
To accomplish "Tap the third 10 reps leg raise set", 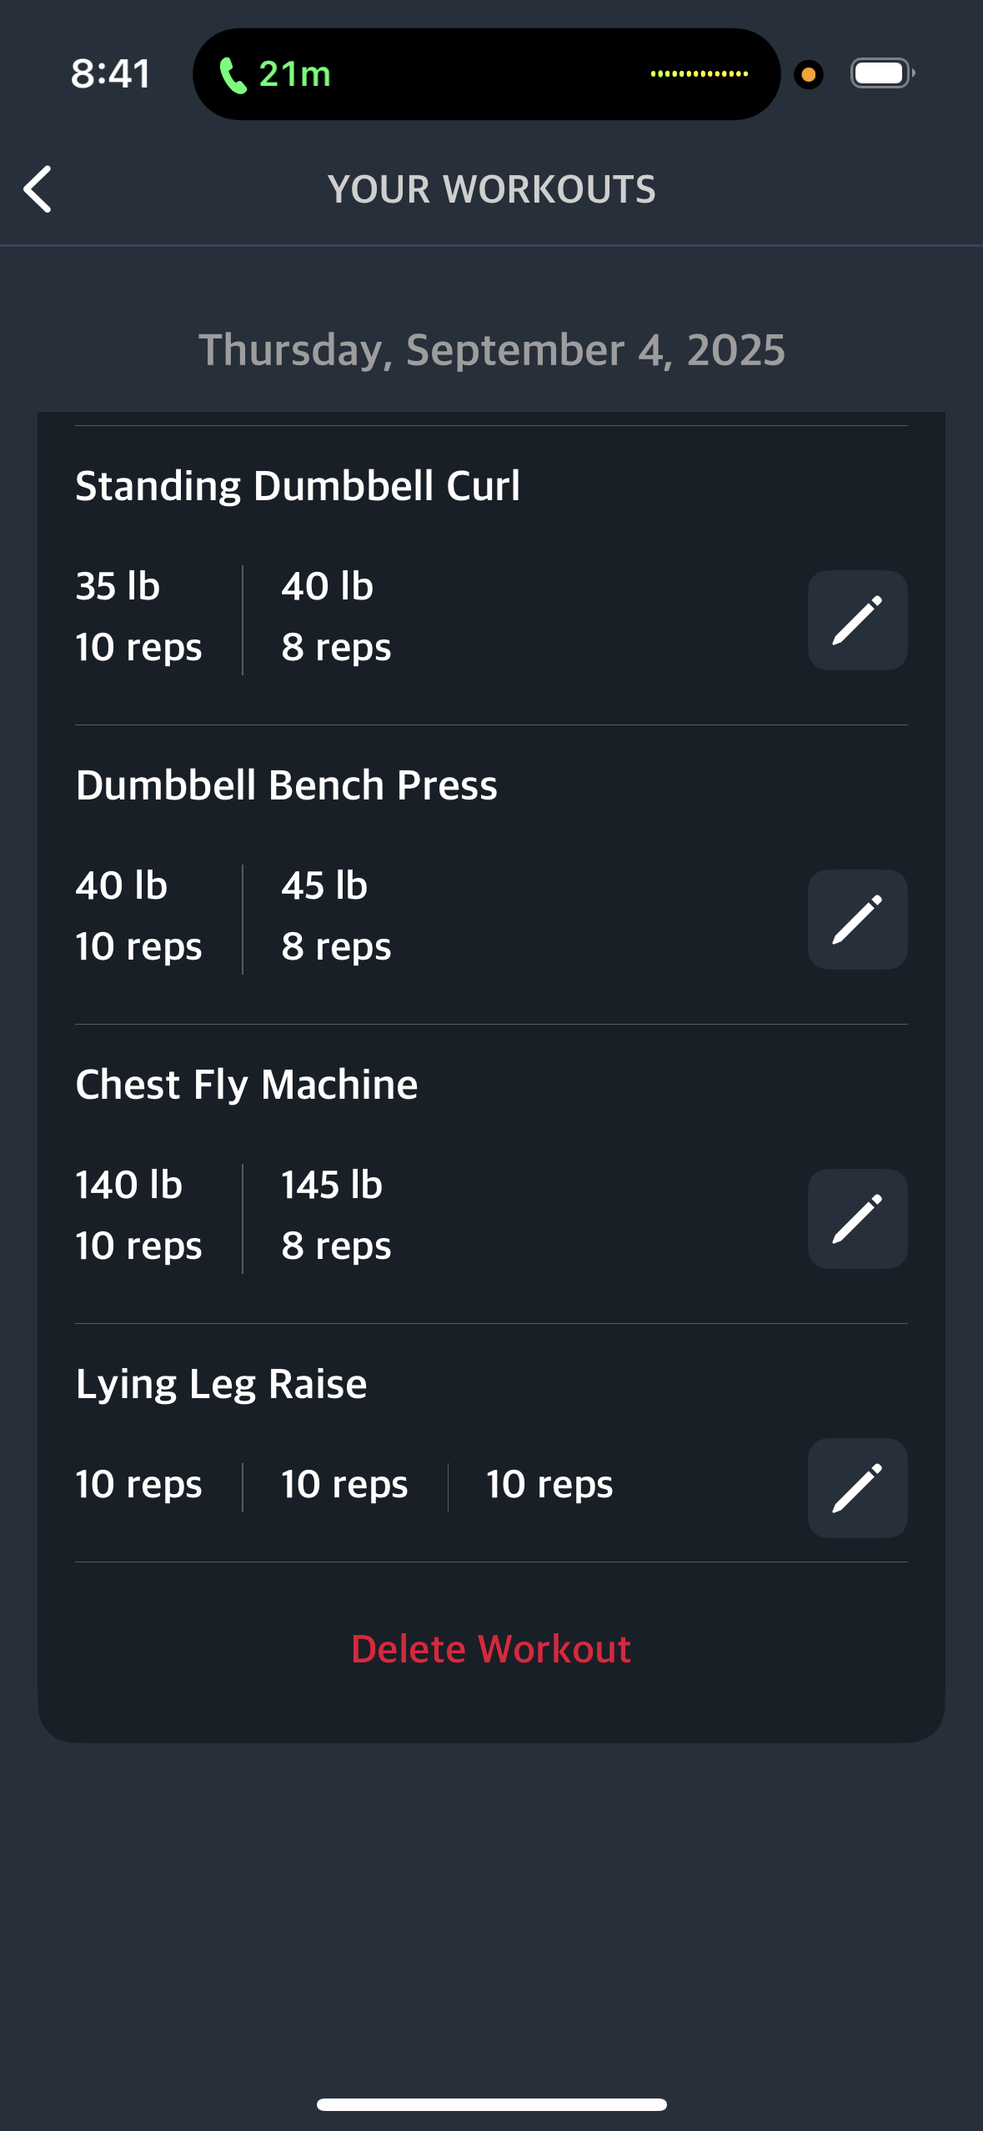I will 549,1485.
